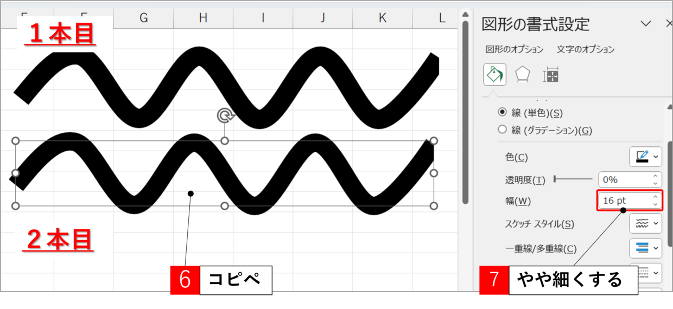The height and width of the screenshot is (309, 673).
Task: Click the 透明度 percentage input field
Action: pos(624,179)
